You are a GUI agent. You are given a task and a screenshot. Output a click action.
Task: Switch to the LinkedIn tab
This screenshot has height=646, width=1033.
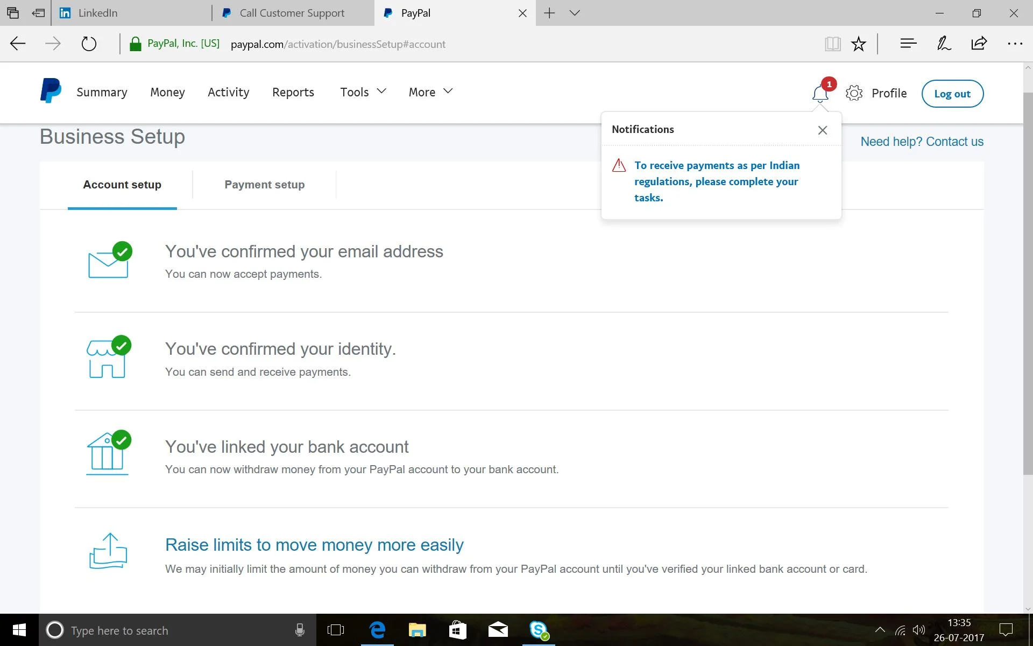132,13
